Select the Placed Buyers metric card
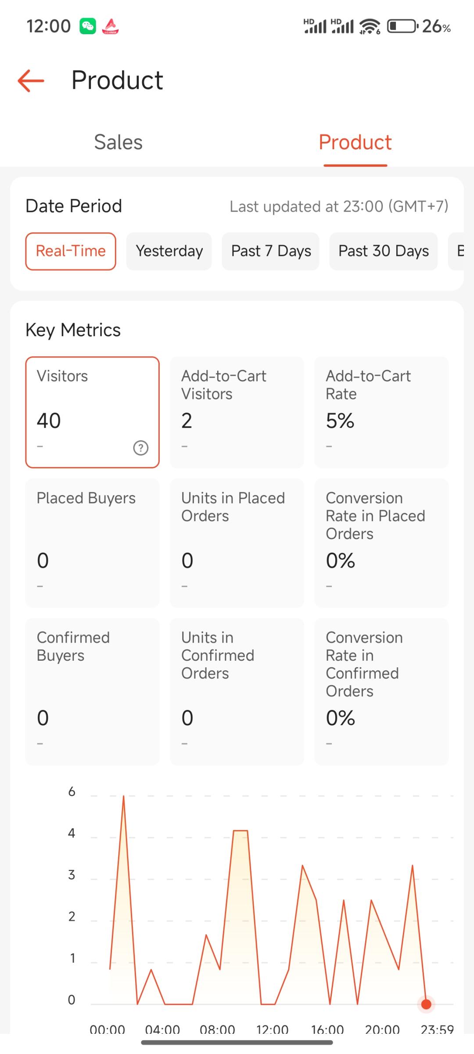474x1054 pixels. 92,543
